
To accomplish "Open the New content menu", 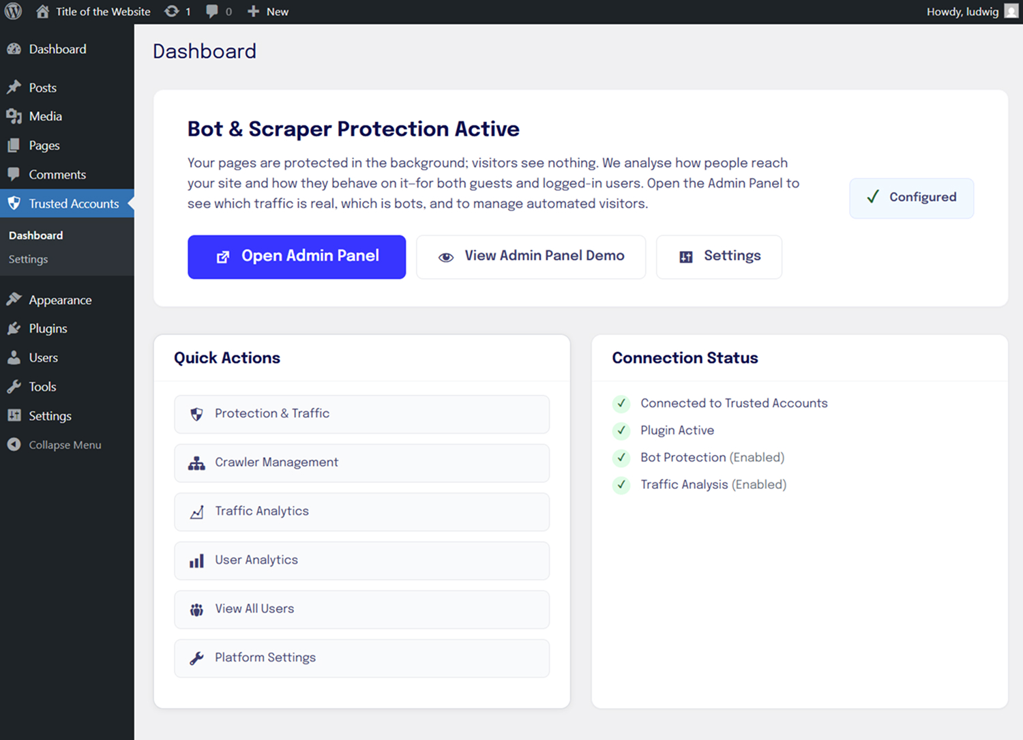I will (268, 12).
